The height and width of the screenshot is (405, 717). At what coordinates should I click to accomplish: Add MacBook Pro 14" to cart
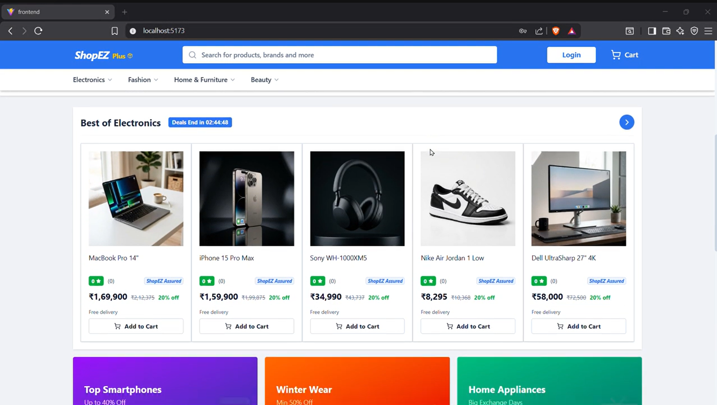(136, 326)
